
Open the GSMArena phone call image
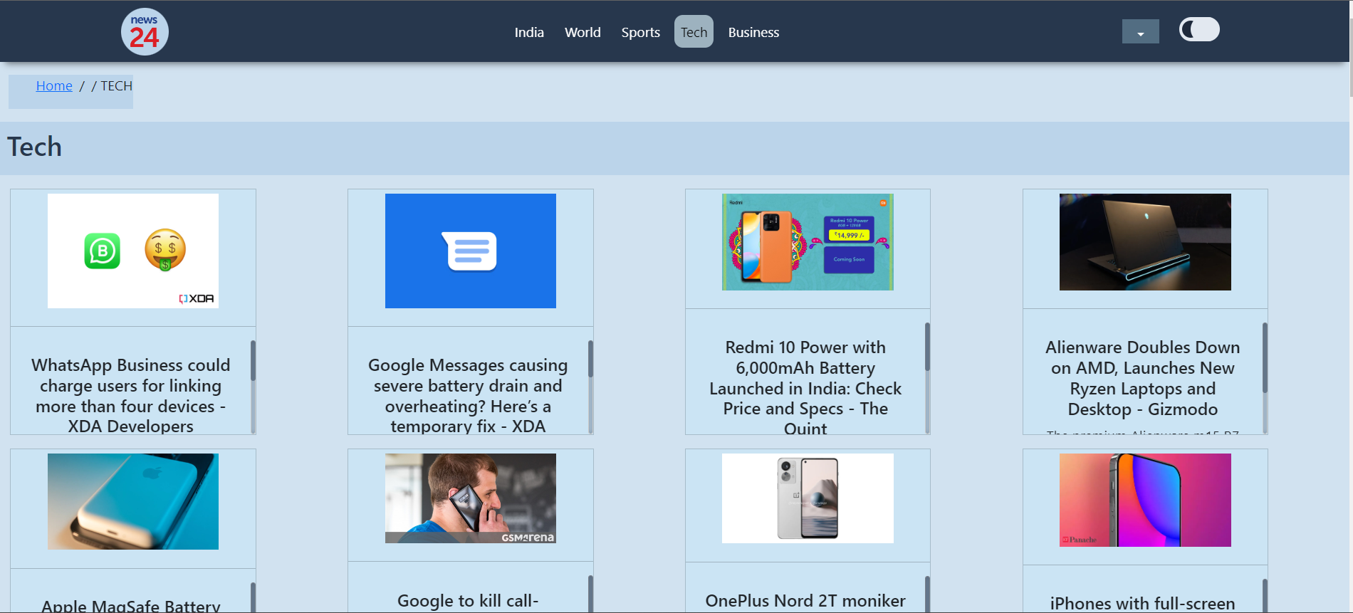pos(471,498)
